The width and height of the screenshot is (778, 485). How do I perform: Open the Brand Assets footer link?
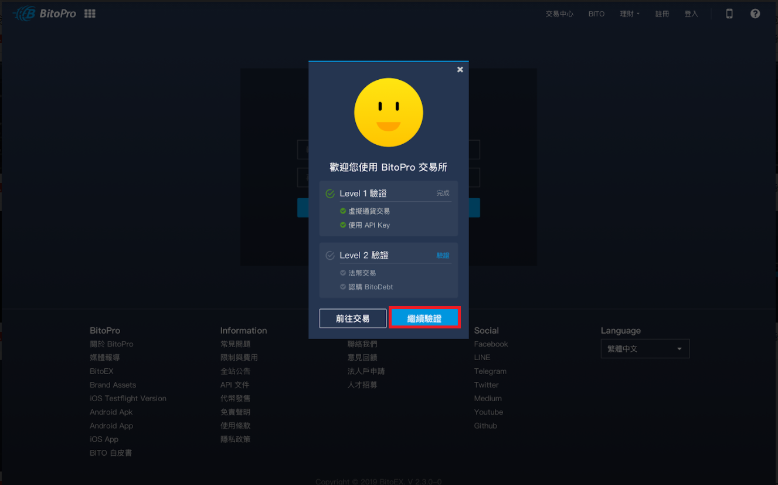[x=113, y=385]
